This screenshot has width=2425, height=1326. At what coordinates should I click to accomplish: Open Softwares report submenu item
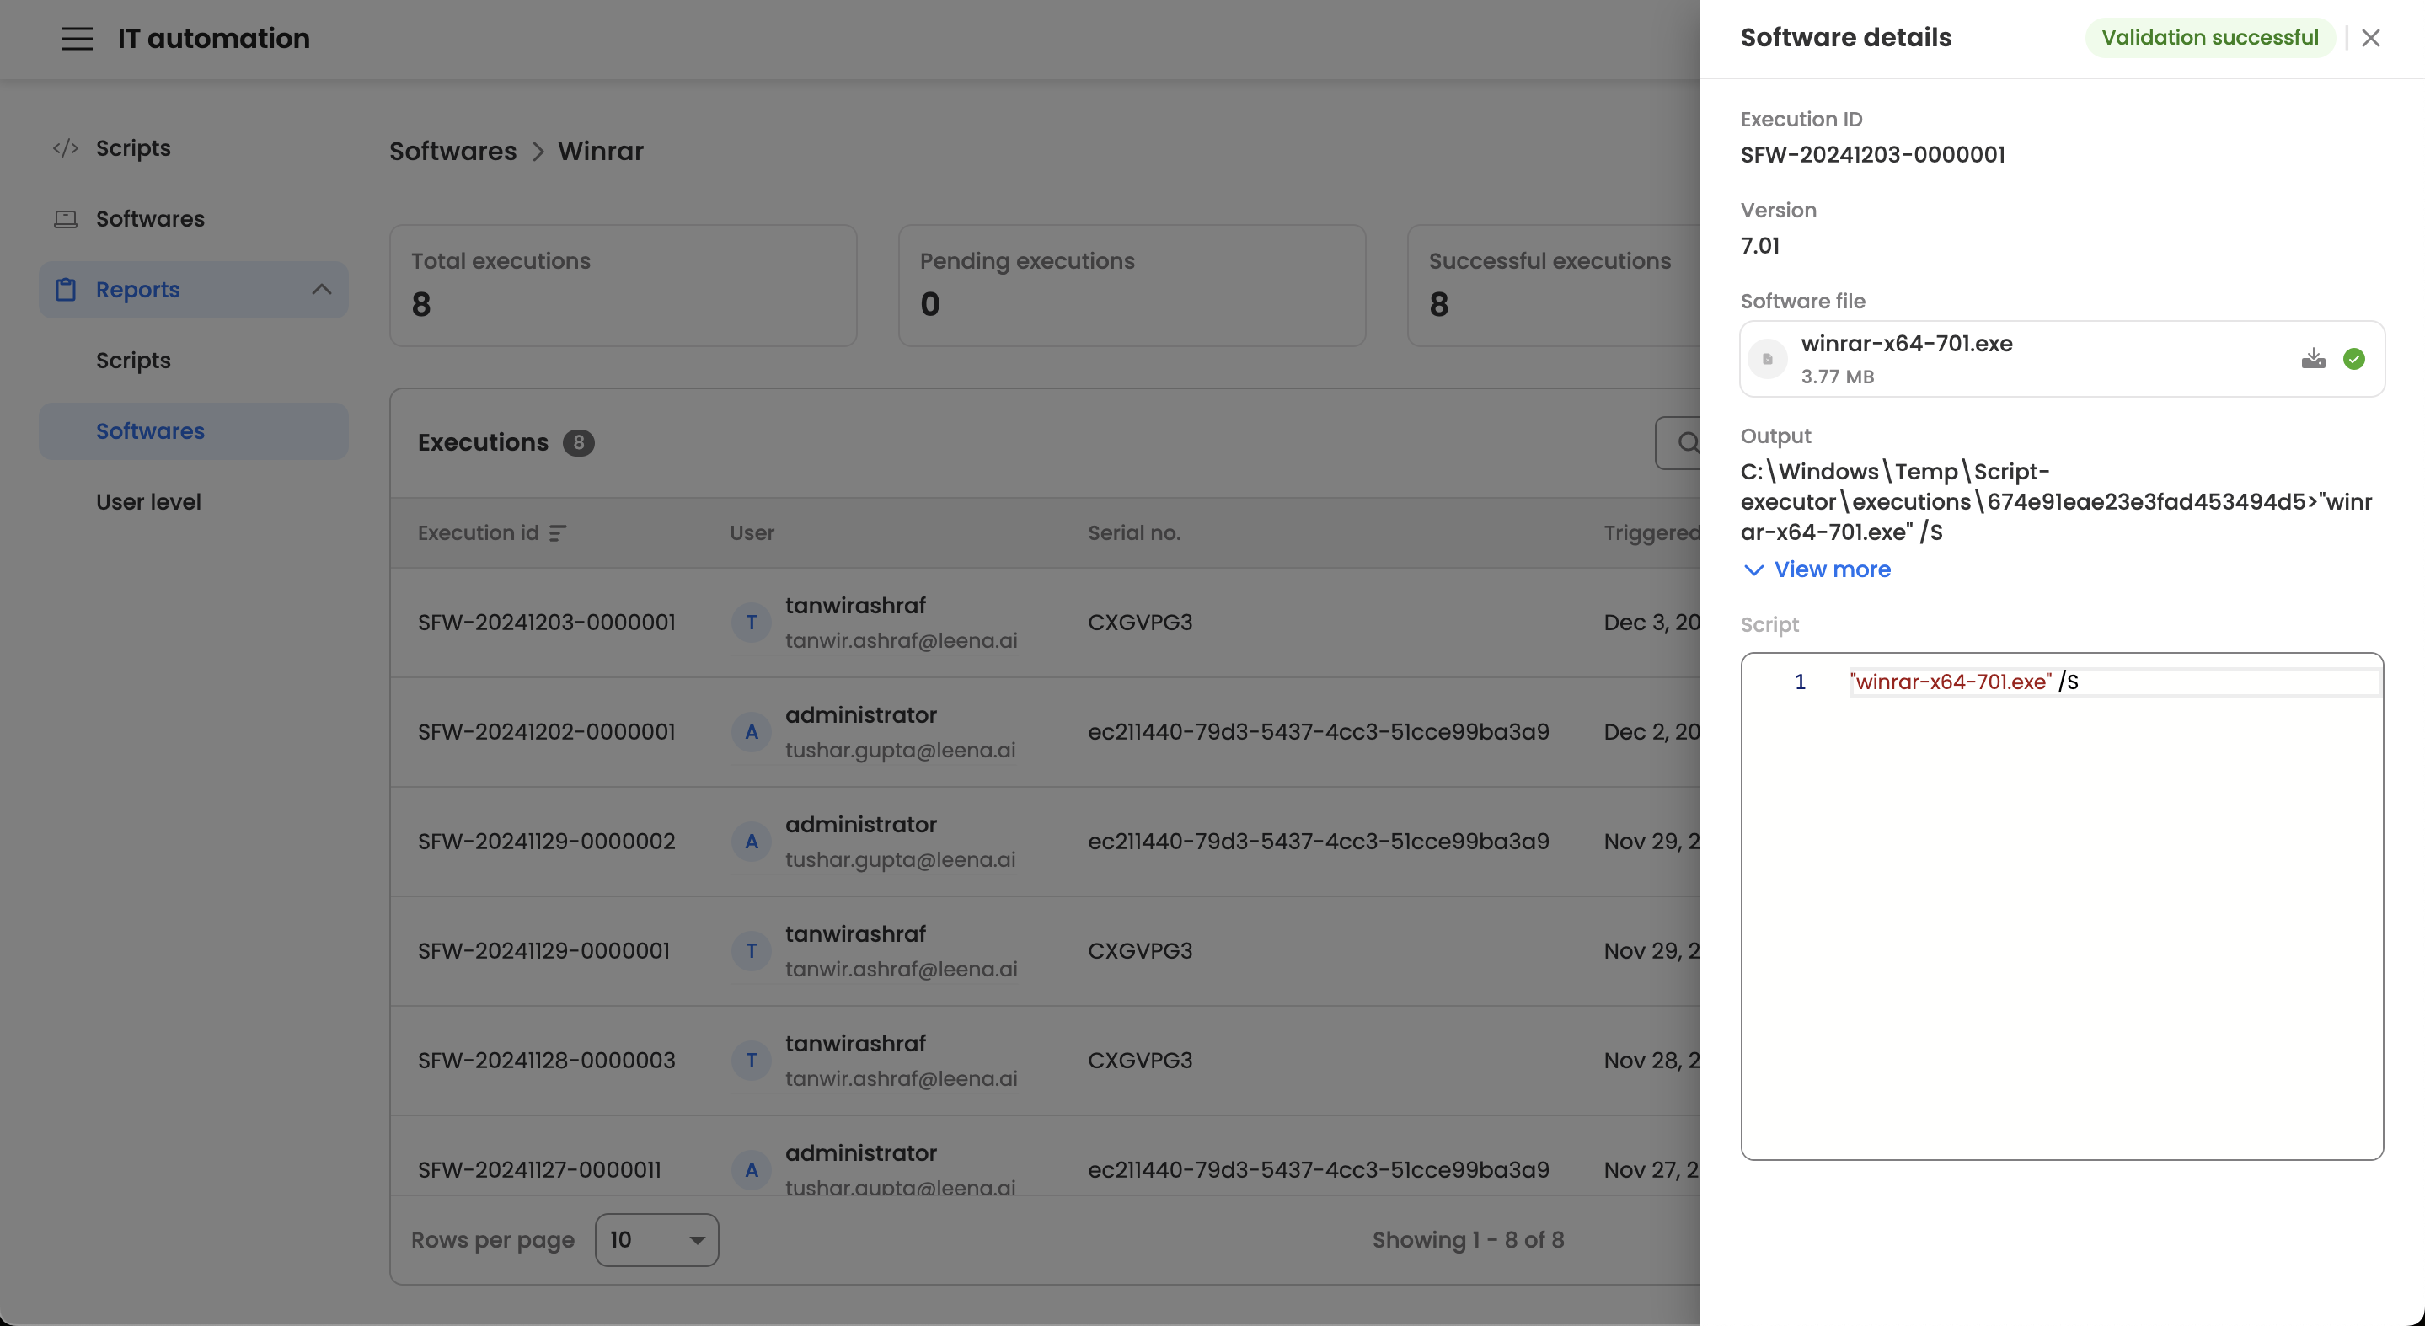tap(150, 431)
